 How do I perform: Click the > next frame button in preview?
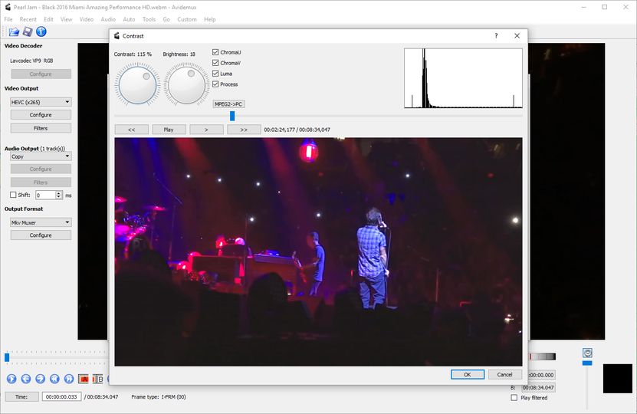[x=206, y=130]
